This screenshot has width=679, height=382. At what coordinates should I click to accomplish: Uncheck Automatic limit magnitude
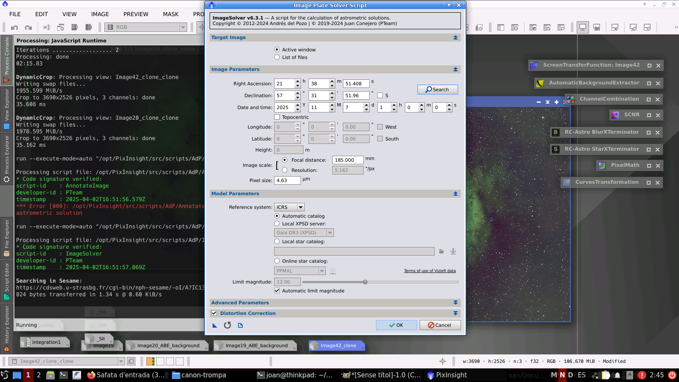coord(277,291)
